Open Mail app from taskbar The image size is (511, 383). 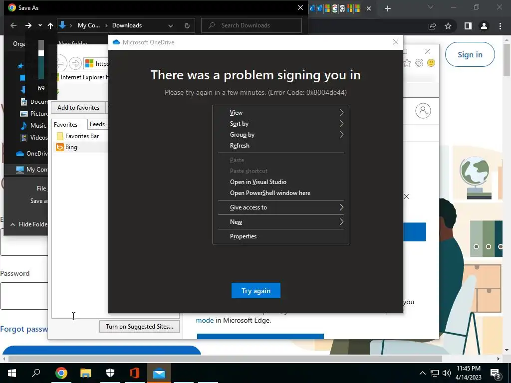[159, 373]
